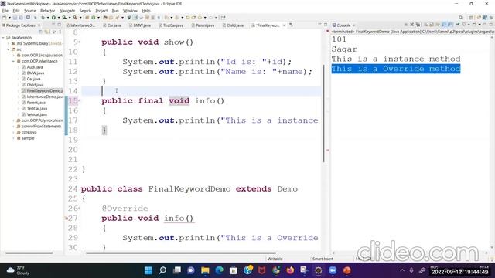Image resolution: width=495 pixels, height=278 pixels.
Task: Open the New file dropdown arrow
Action: [x=9, y=17]
